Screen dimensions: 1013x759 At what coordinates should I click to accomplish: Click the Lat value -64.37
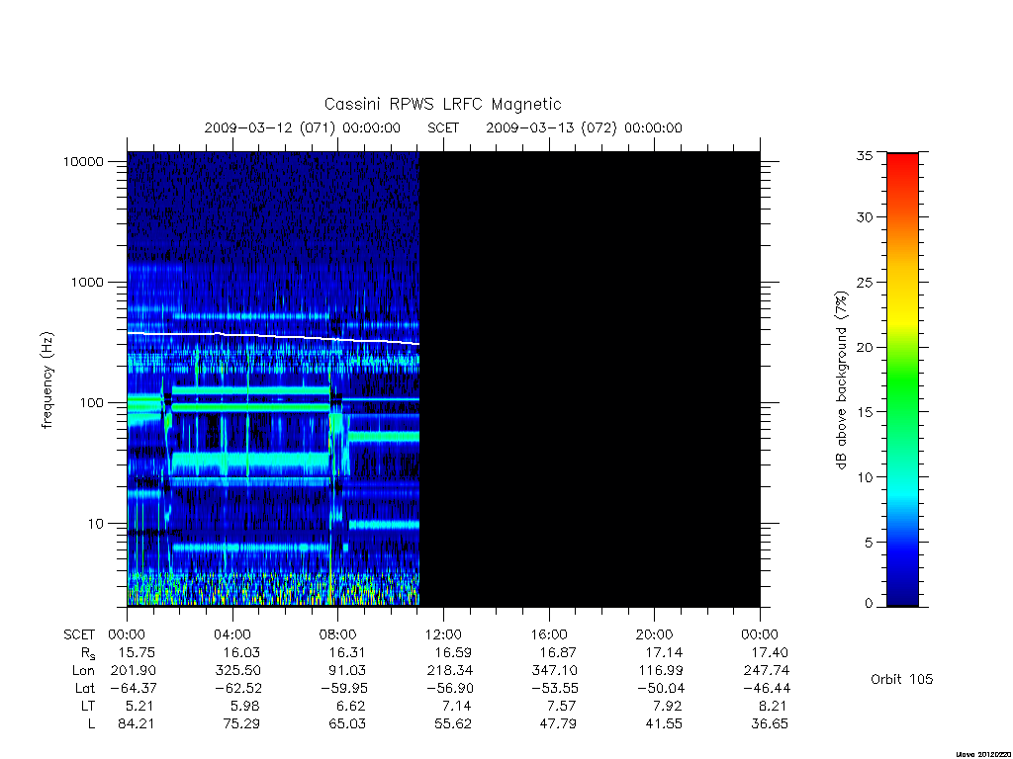tap(134, 688)
